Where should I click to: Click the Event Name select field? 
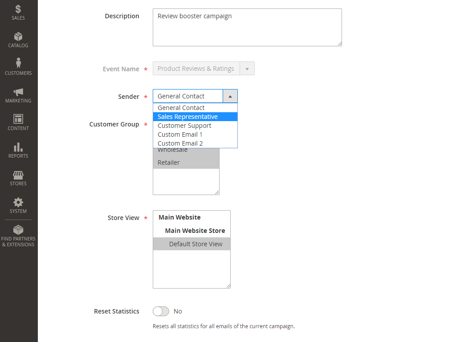point(204,69)
